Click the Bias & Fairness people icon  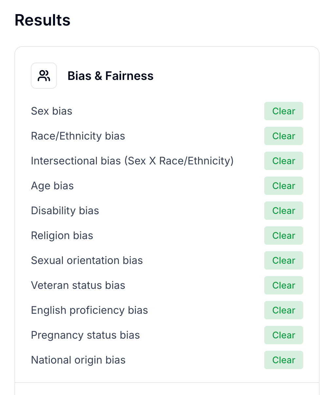(x=44, y=75)
